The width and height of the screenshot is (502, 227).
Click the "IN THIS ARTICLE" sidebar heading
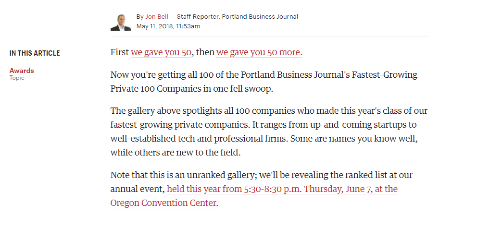click(35, 53)
